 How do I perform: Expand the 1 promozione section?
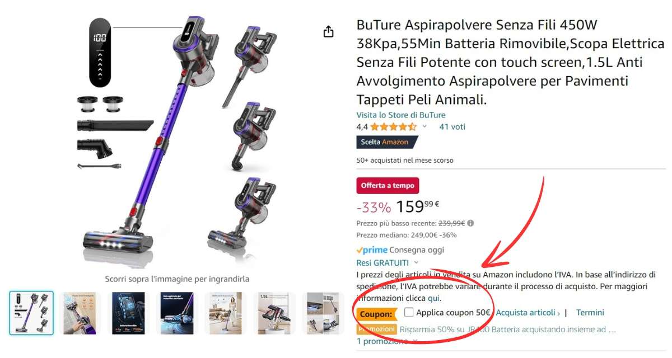tap(387, 341)
